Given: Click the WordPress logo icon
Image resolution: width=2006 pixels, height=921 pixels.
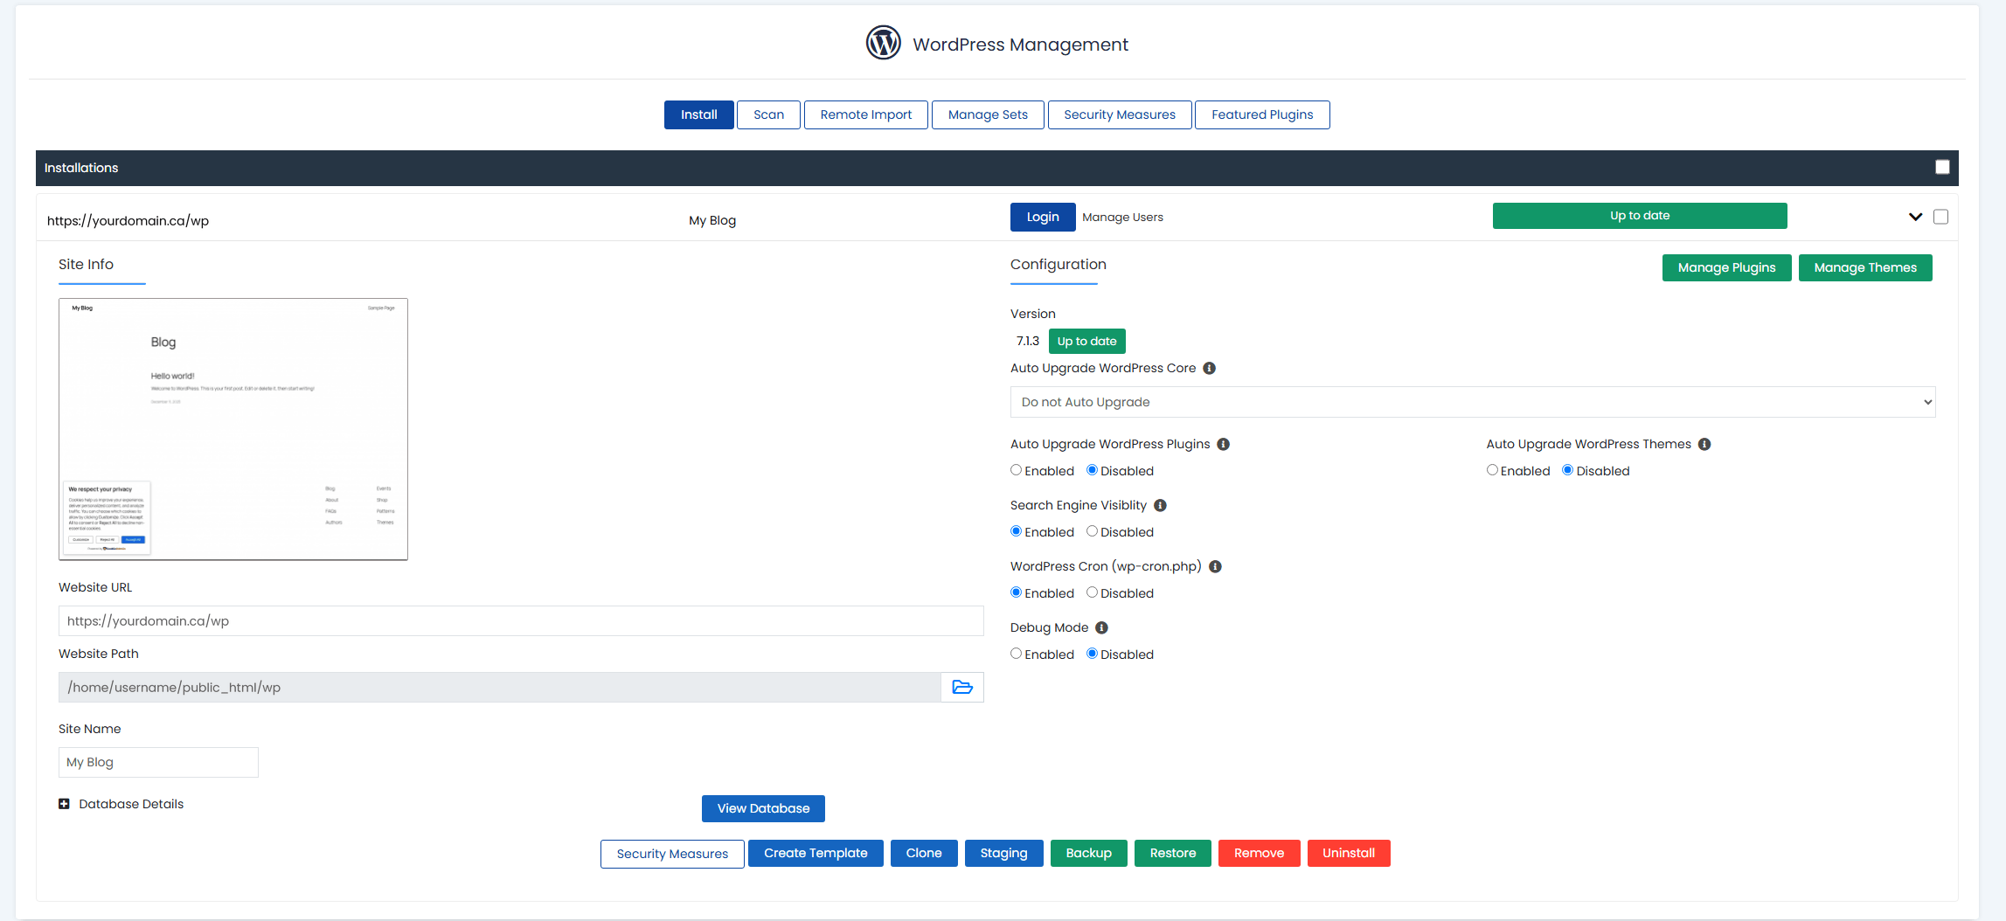Looking at the screenshot, I should (x=883, y=43).
